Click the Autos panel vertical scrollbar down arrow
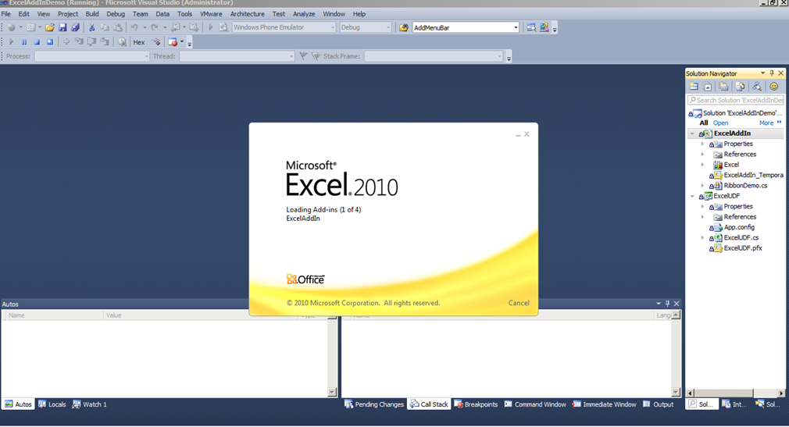Screen dimensions: 789x427 click(332, 393)
